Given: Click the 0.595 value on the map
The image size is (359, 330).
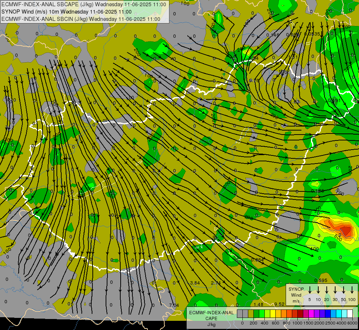Looking at the screenshot, I should [321, 280].
